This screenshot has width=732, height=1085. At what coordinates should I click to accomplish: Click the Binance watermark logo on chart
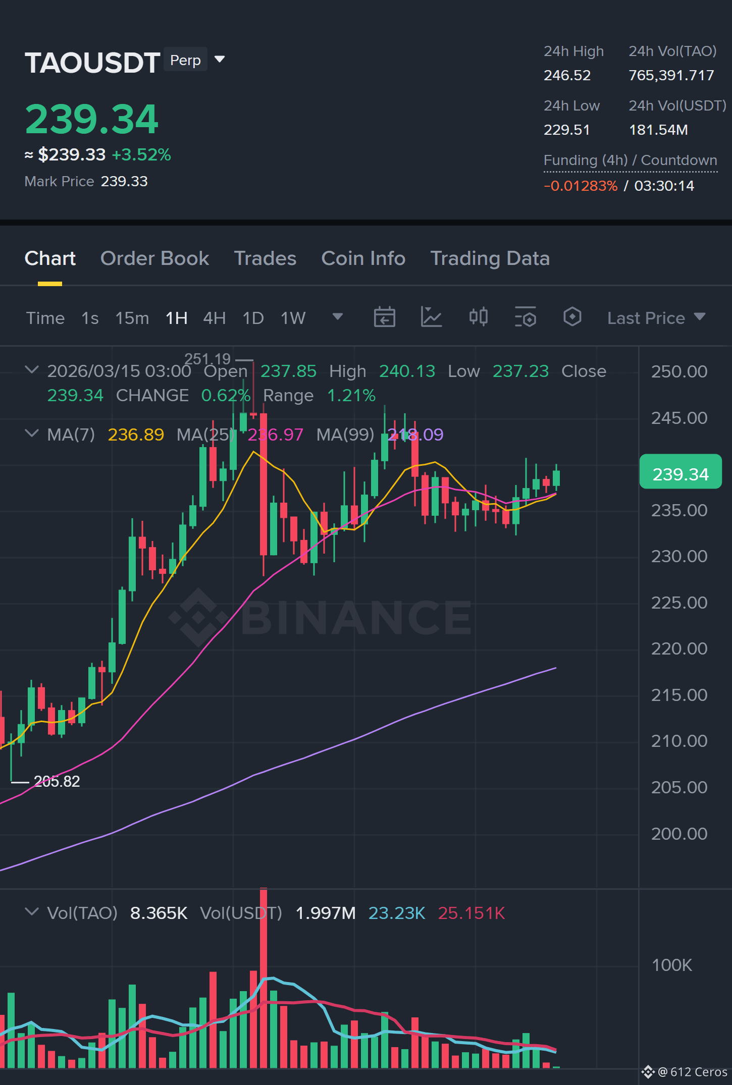click(321, 617)
